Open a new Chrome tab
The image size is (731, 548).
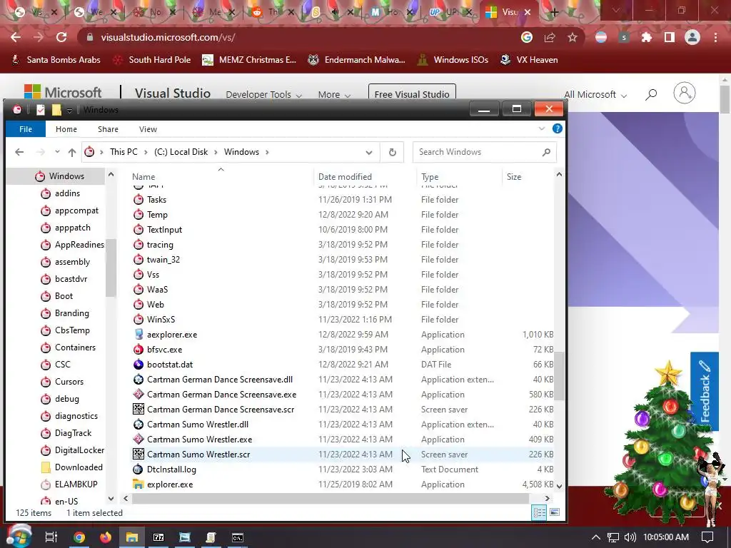tap(554, 12)
